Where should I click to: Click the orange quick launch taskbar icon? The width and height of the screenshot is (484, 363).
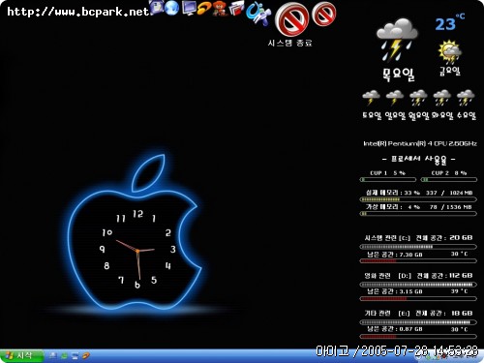point(86,356)
